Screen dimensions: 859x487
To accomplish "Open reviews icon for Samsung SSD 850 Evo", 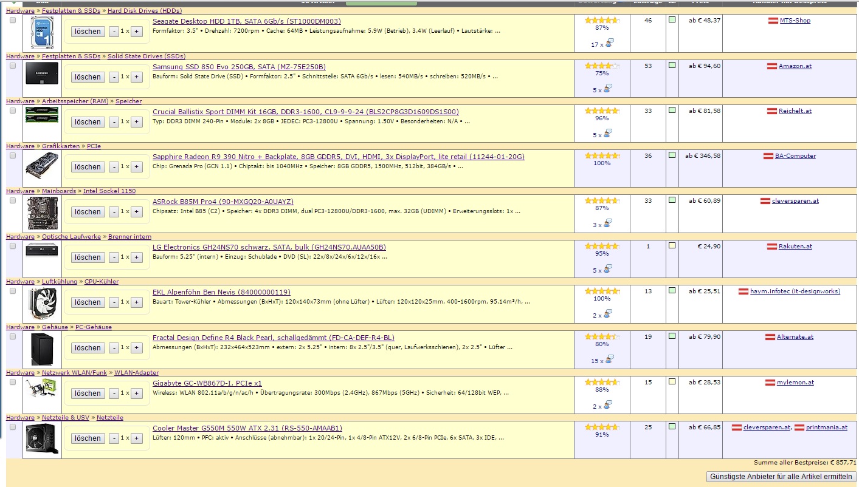I will tap(609, 89).
